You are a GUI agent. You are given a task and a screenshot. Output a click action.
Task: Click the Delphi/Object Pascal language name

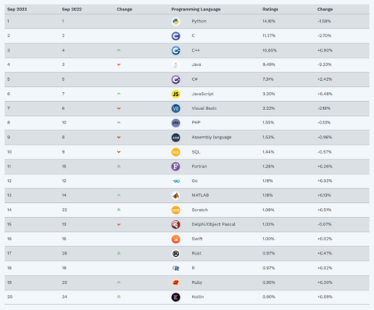tap(213, 225)
